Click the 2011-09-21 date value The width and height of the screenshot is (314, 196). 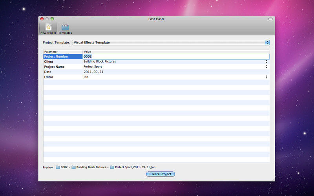click(93, 72)
